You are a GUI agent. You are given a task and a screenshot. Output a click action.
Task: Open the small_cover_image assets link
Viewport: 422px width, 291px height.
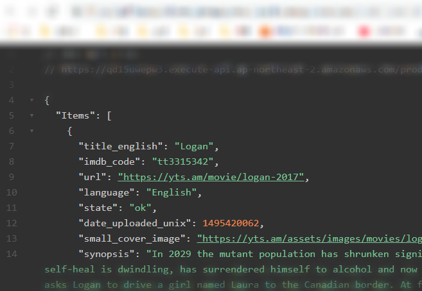click(x=310, y=238)
